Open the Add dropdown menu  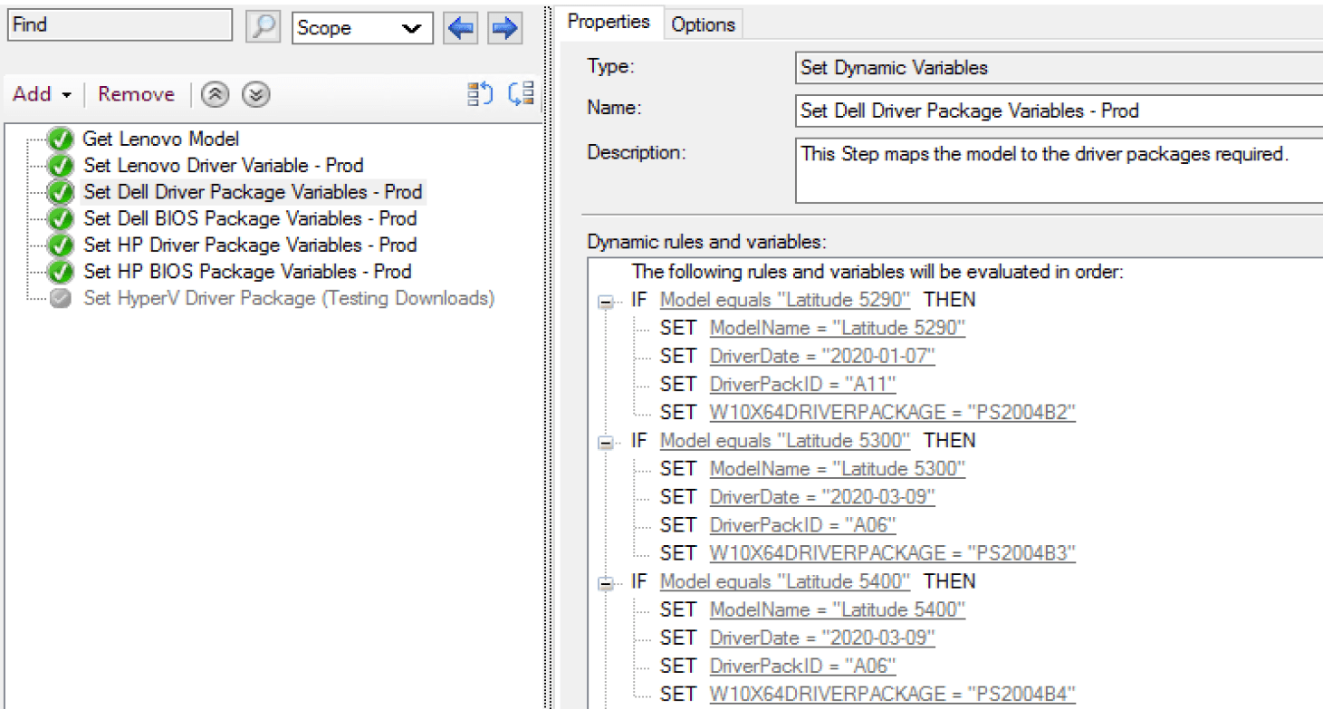[x=40, y=93]
